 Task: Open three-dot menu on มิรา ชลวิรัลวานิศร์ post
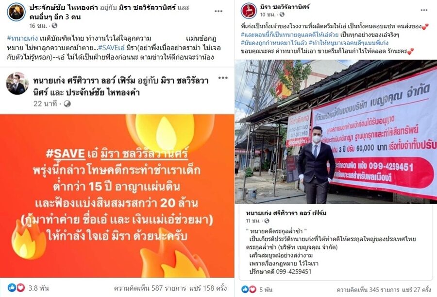pyautogui.click(x=424, y=10)
